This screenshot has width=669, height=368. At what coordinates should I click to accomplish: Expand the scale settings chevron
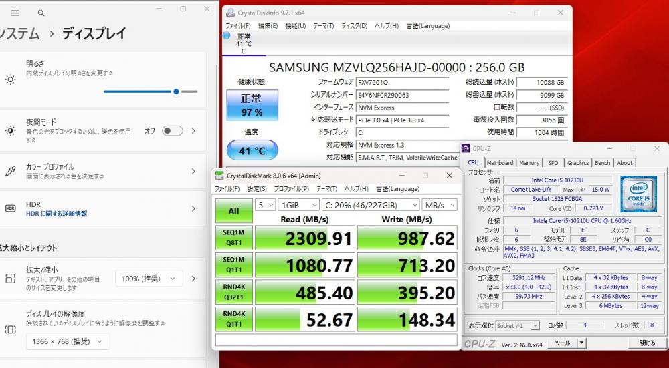[194, 279]
